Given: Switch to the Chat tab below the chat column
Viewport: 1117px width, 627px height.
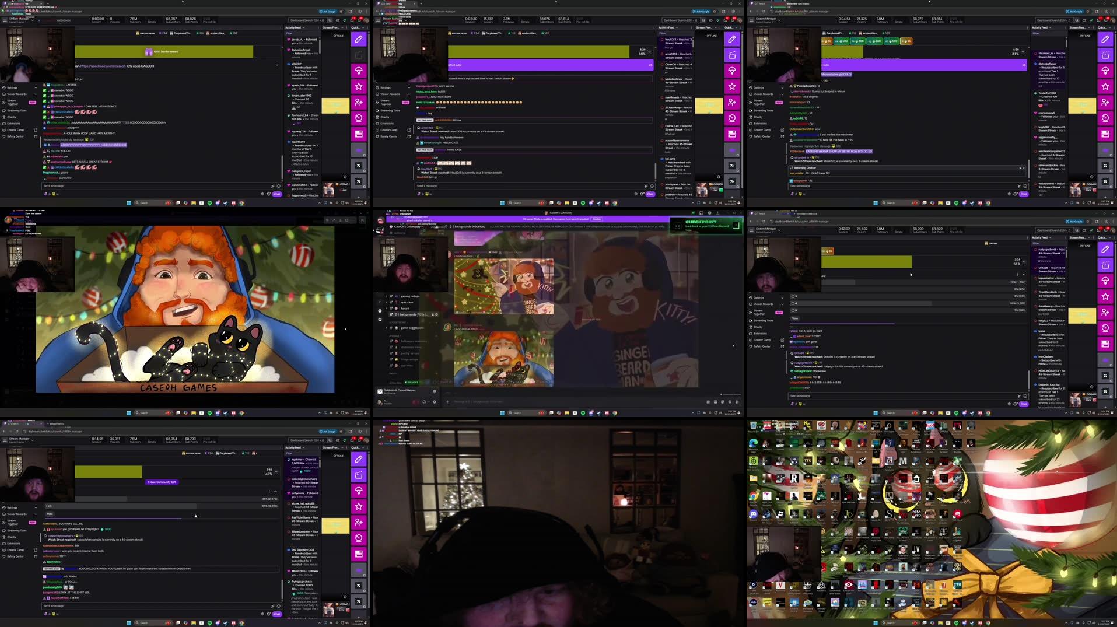Looking at the screenshot, I should (x=276, y=194).
